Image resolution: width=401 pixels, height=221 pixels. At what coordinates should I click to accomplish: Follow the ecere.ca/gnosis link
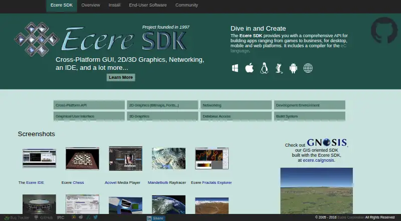[318, 160]
